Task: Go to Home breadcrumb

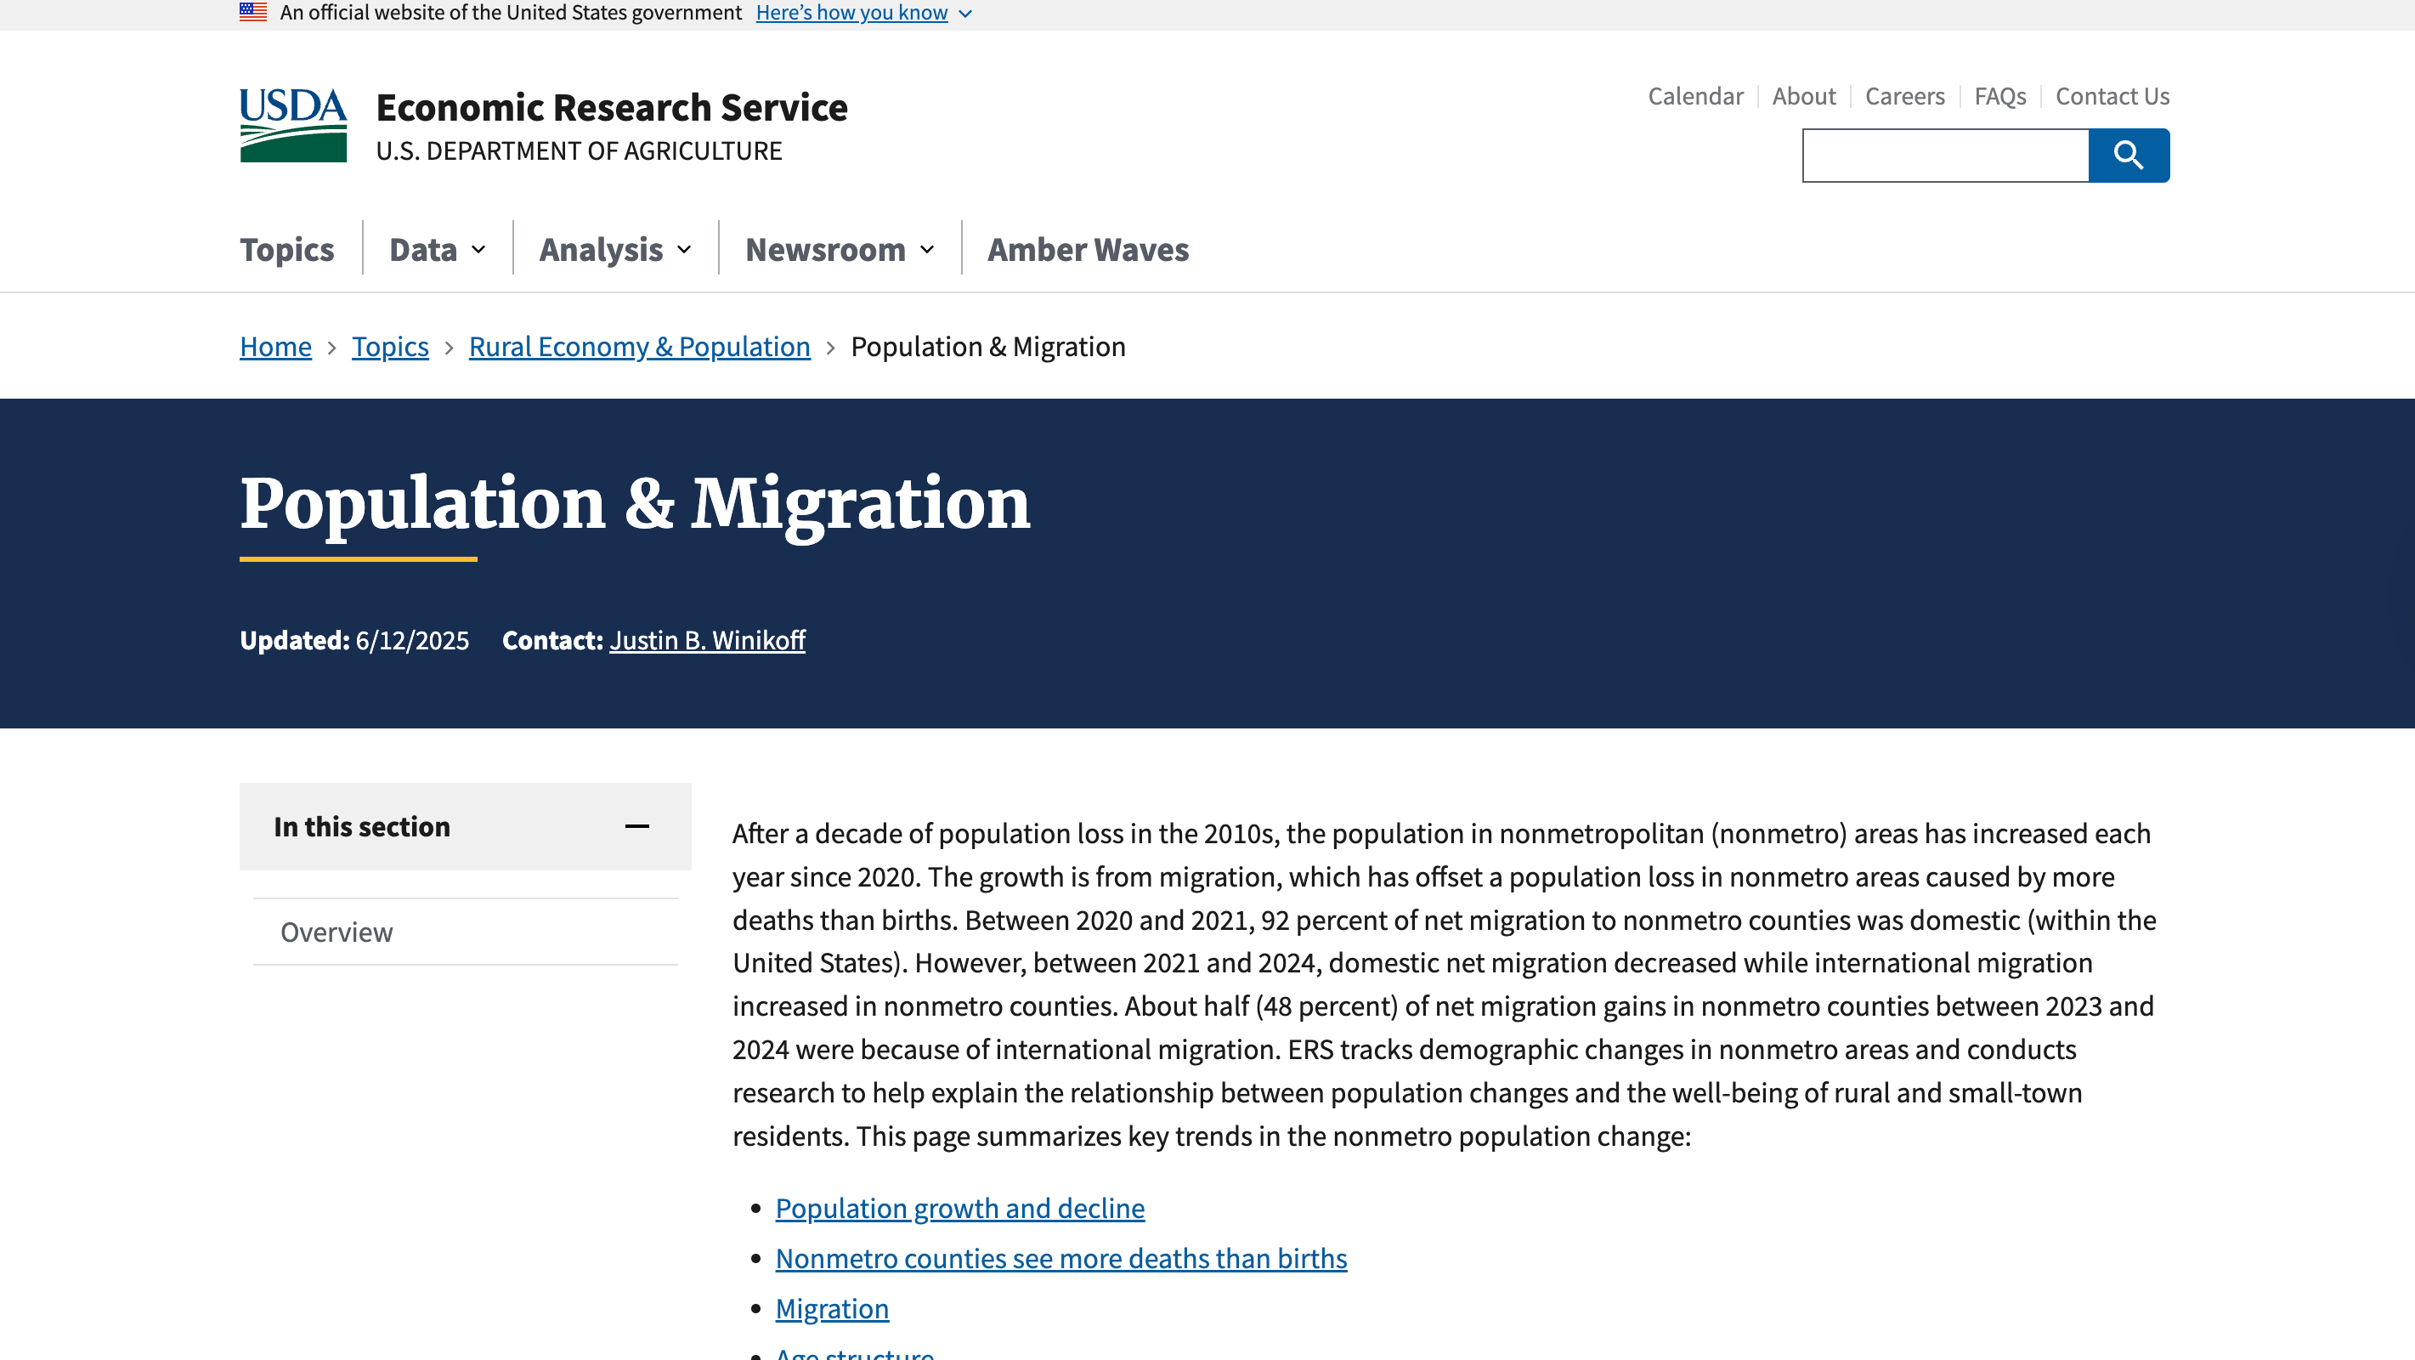Action: tap(275, 346)
